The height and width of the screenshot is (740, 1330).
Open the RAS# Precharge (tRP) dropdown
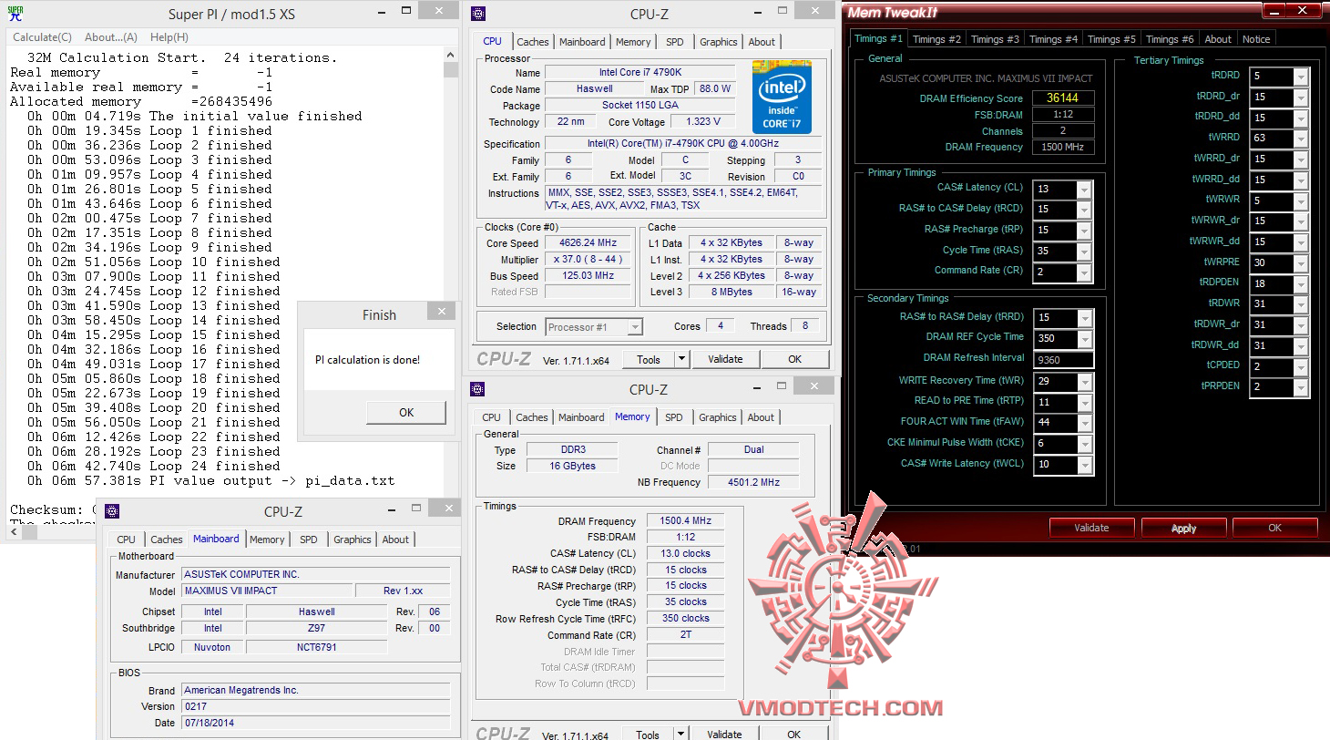tap(1084, 231)
